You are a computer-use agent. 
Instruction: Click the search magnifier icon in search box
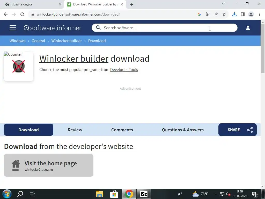pyautogui.click(x=98, y=28)
